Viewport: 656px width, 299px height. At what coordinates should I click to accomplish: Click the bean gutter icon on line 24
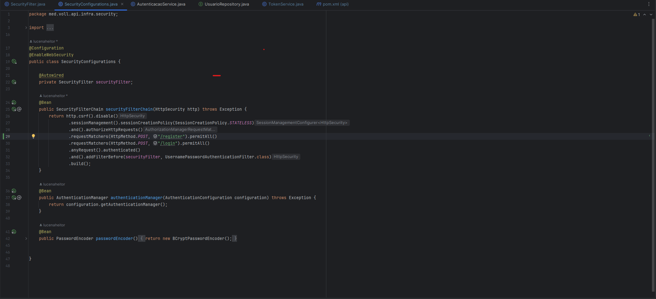click(x=14, y=103)
